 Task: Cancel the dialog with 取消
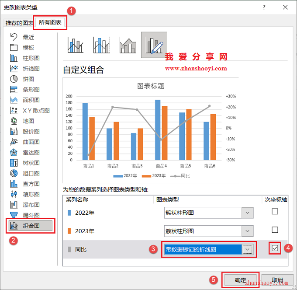tap(277, 280)
